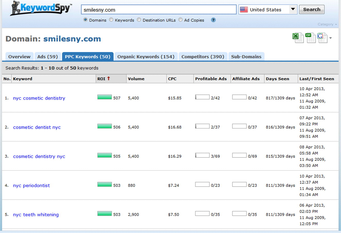Open the country dropdown arrow
The width and height of the screenshot is (341, 233).
point(293,10)
